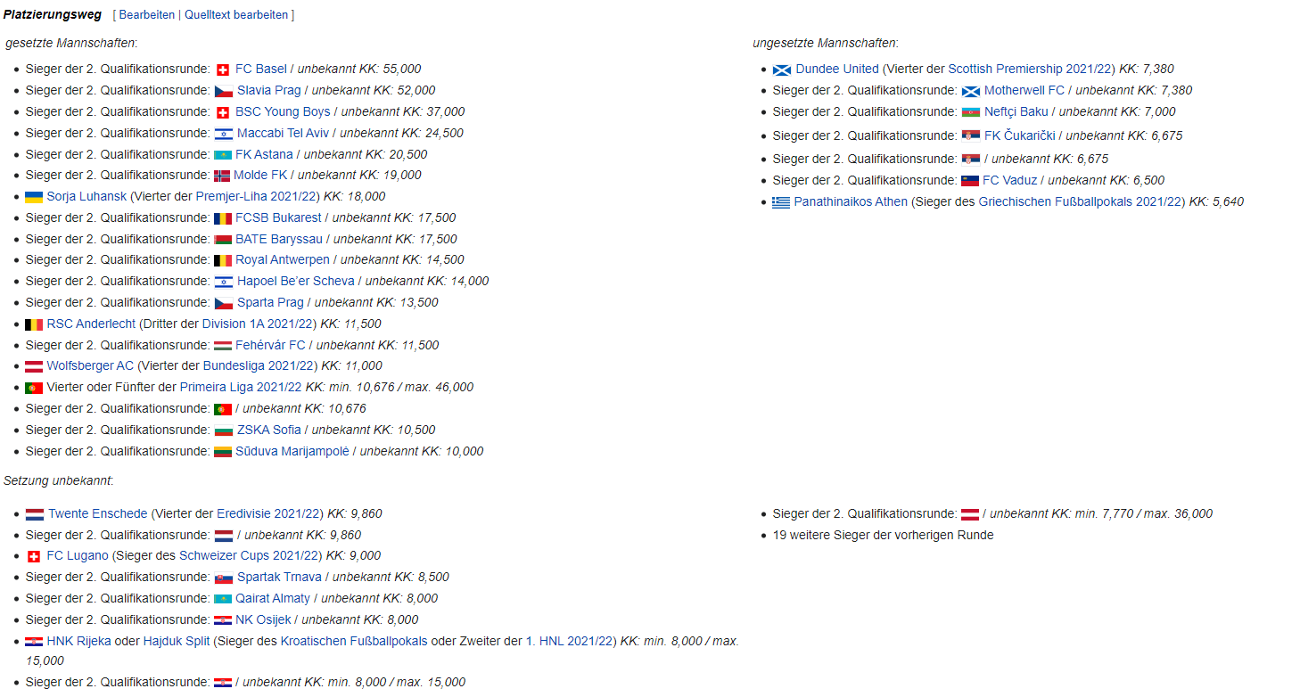The width and height of the screenshot is (1300, 697).
Task: Click the Greek flag beside Panathinaikos Athen
Action: (782, 202)
